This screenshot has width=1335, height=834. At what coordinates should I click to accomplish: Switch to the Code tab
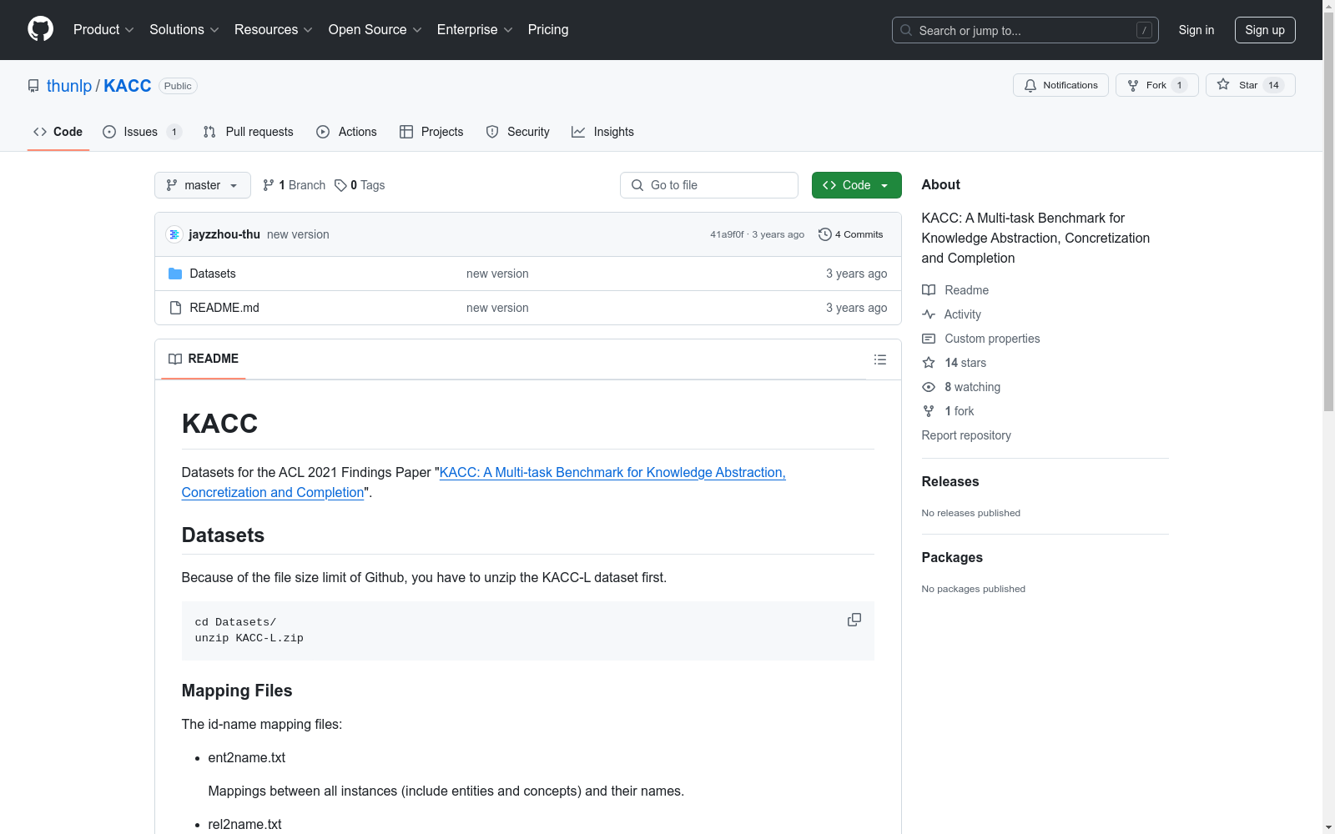pos(58,132)
